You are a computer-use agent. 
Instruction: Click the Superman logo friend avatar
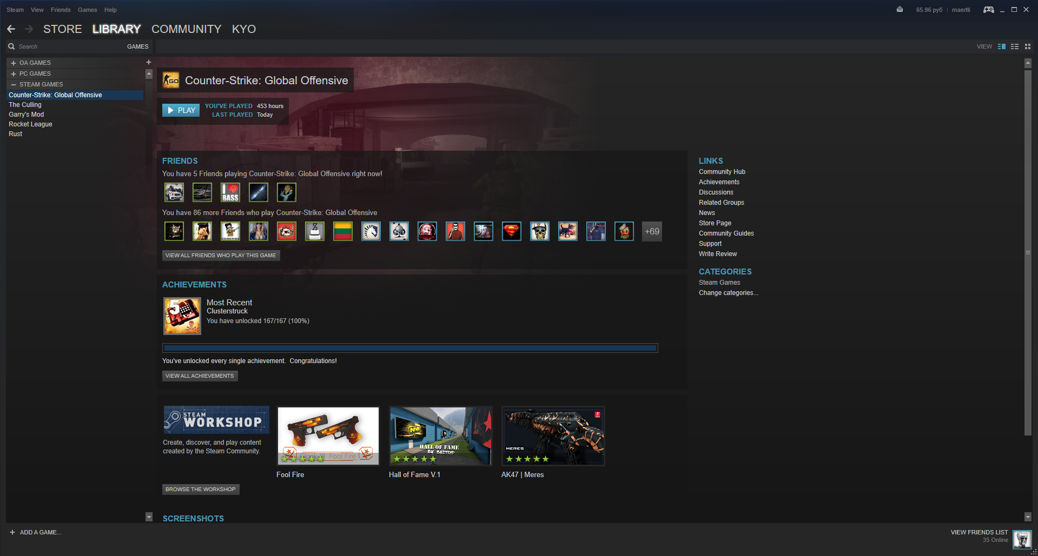pos(512,231)
